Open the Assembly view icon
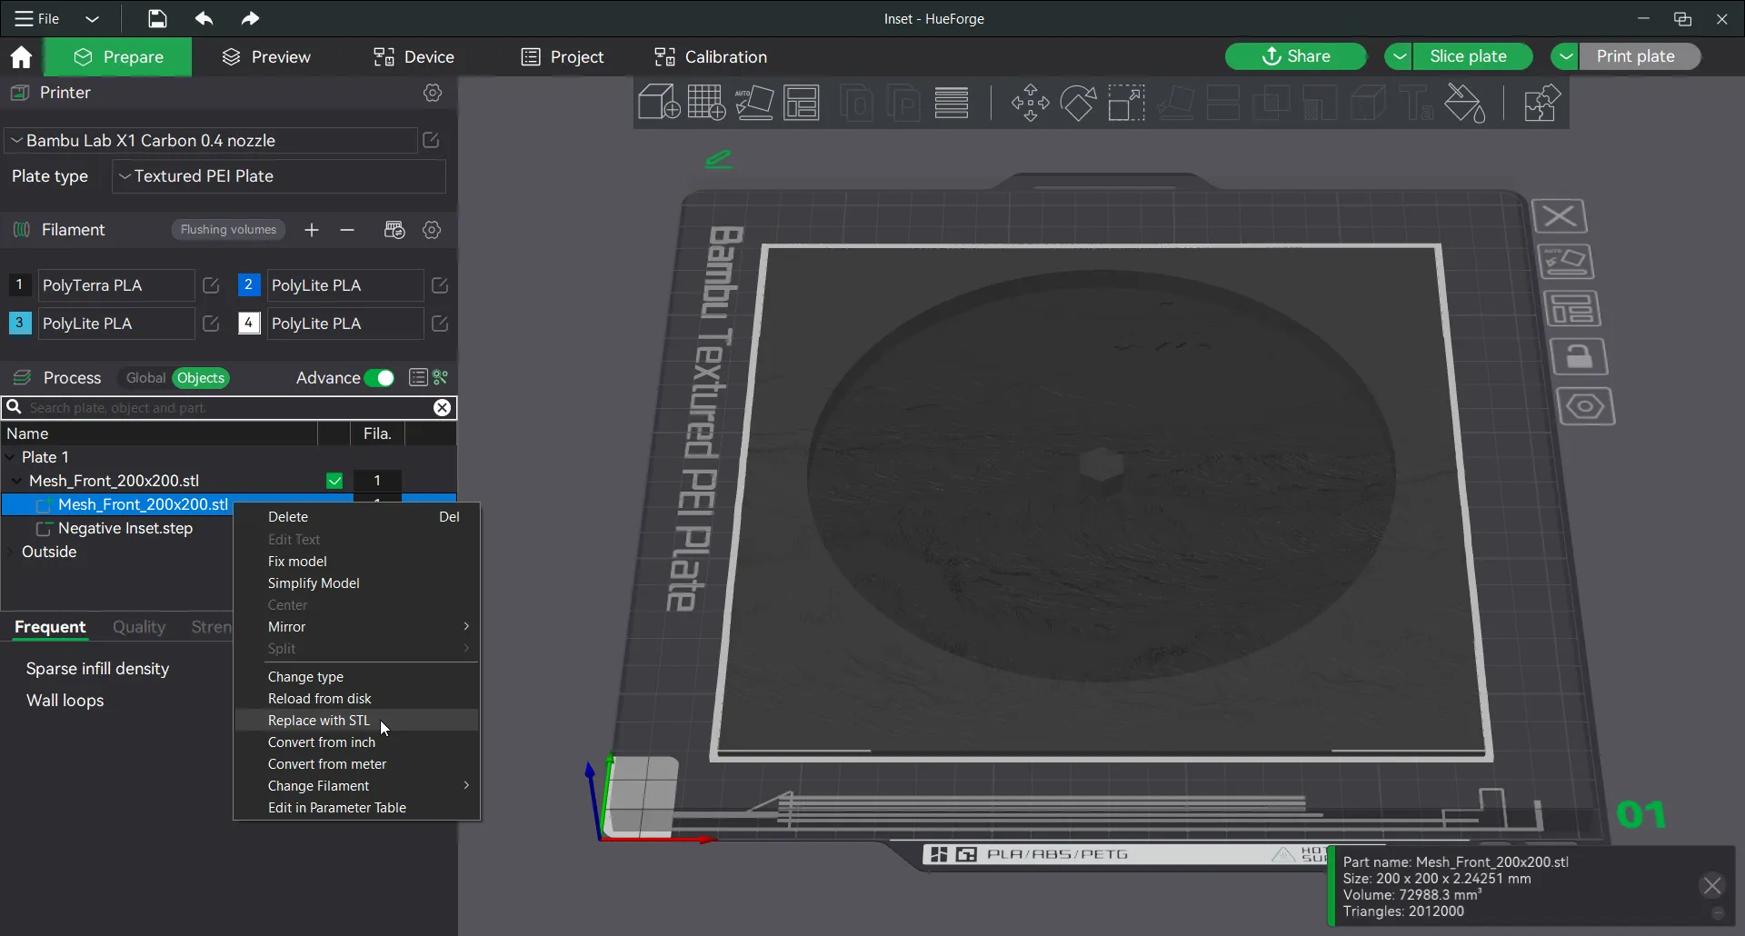The image size is (1745, 936). pos(1541,103)
